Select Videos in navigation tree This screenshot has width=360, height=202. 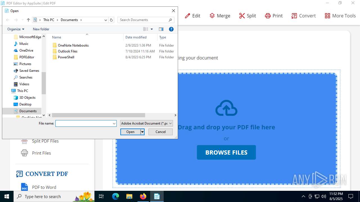click(24, 84)
